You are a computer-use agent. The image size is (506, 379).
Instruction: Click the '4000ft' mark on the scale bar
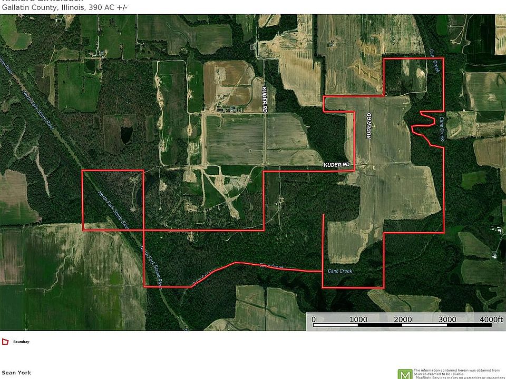(491, 320)
